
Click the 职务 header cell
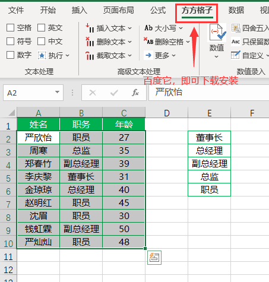coord(81,124)
